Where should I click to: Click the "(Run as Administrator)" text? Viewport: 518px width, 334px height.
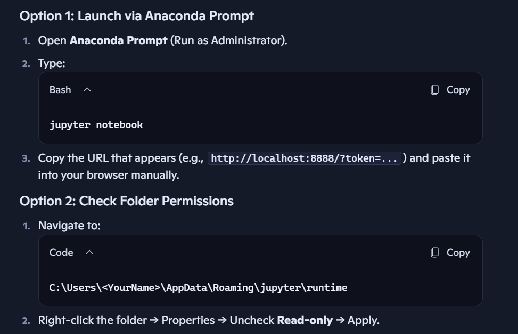pyautogui.click(x=228, y=40)
